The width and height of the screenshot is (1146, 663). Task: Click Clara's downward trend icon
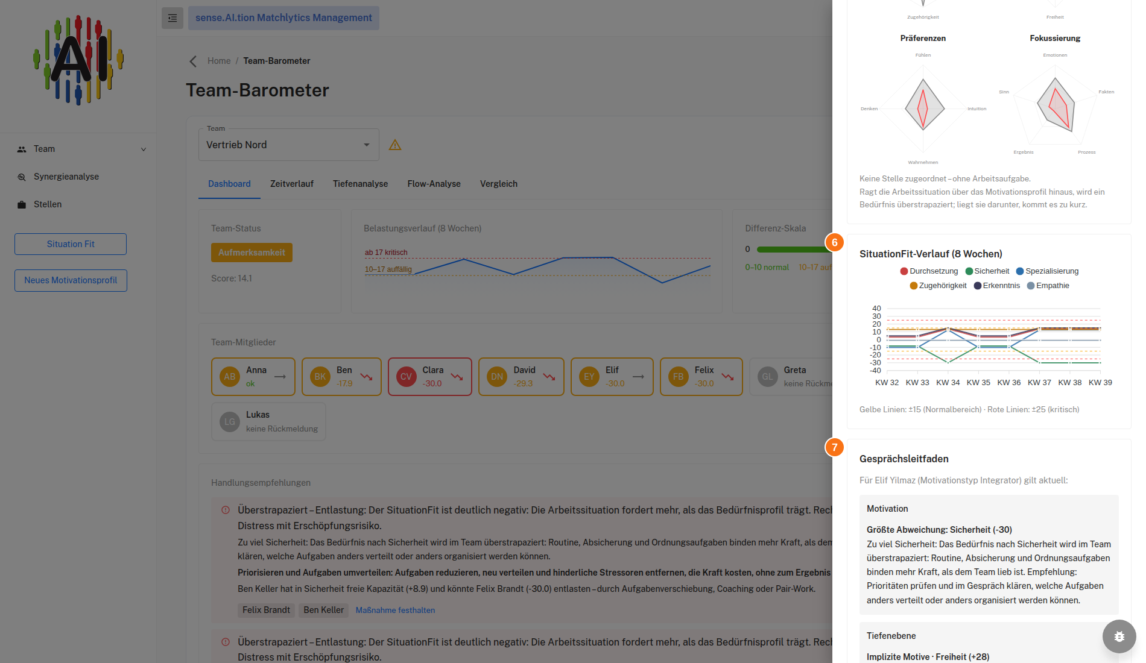(457, 377)
